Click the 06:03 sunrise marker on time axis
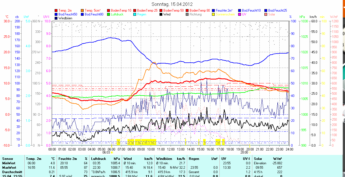 (106, 152)
